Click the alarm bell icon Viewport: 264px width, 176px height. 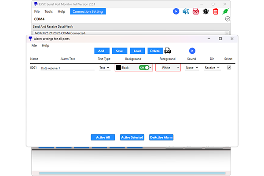coord(205,11)
